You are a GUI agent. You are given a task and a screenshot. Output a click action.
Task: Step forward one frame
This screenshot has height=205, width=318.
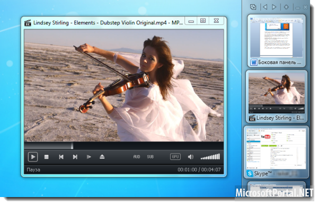click(89, 157)
